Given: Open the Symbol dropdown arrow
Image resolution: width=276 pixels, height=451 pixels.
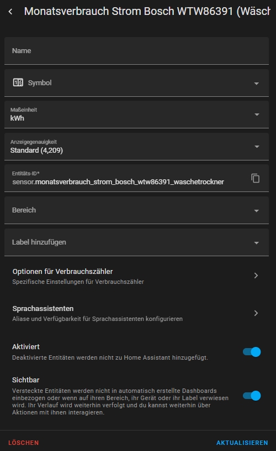Looking at the screenshot, I should [x=257, y=84].
